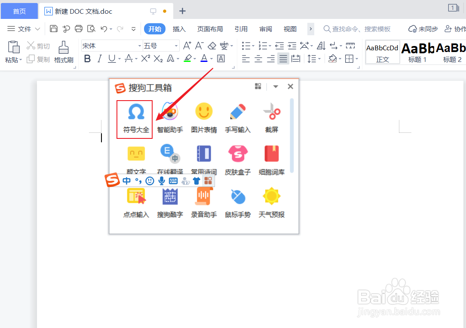Start the 截屏 screenshot tool

pos(272,119)
